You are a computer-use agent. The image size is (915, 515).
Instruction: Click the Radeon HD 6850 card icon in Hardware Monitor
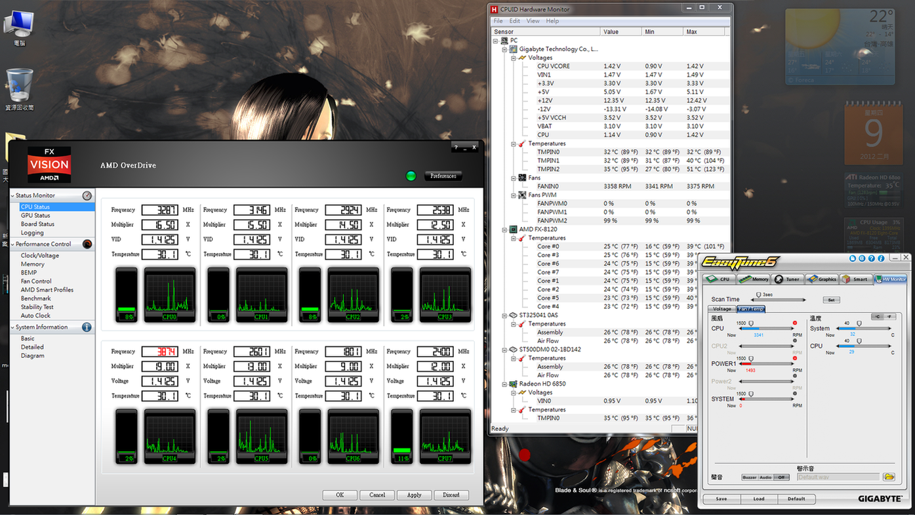[514, 384]
